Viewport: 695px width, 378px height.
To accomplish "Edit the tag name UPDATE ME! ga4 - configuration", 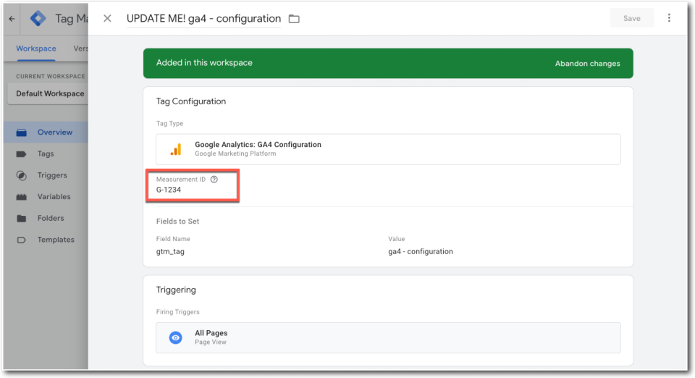I will pyautogui.click(x=203, y=19).
